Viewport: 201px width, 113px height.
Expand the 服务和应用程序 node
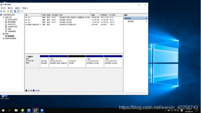coord(1,38)
